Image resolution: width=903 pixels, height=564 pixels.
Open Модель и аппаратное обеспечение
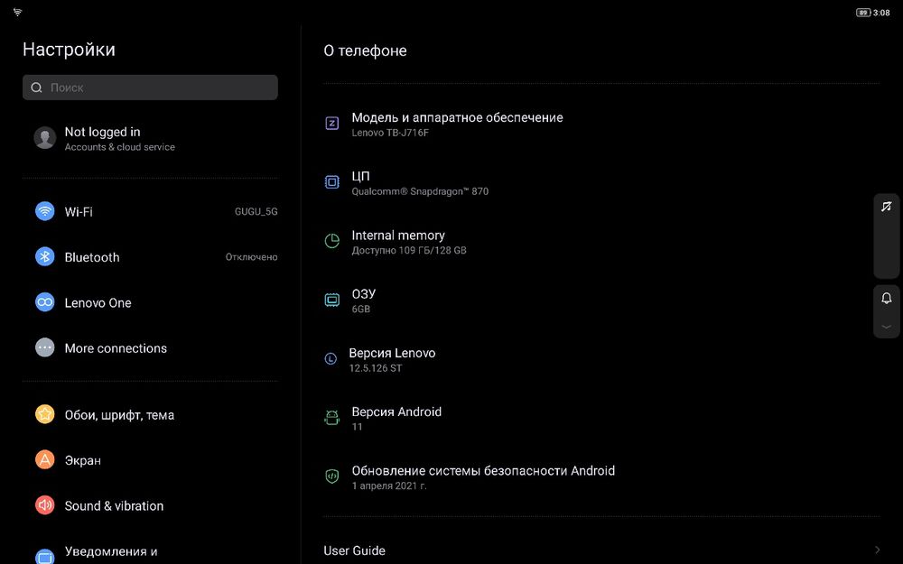point(601,124)
